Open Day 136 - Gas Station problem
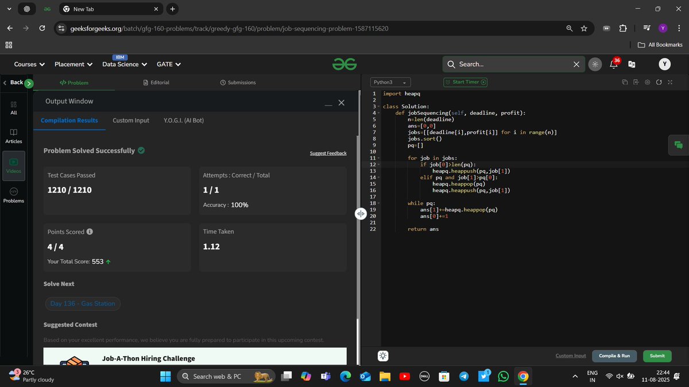689x387 pixels. click(83, 303)
